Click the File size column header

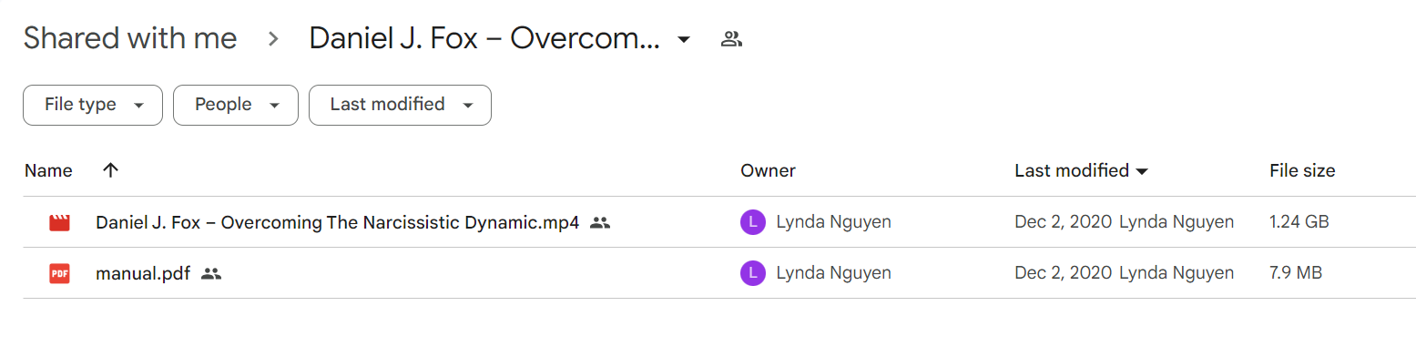coord(1302,170)
